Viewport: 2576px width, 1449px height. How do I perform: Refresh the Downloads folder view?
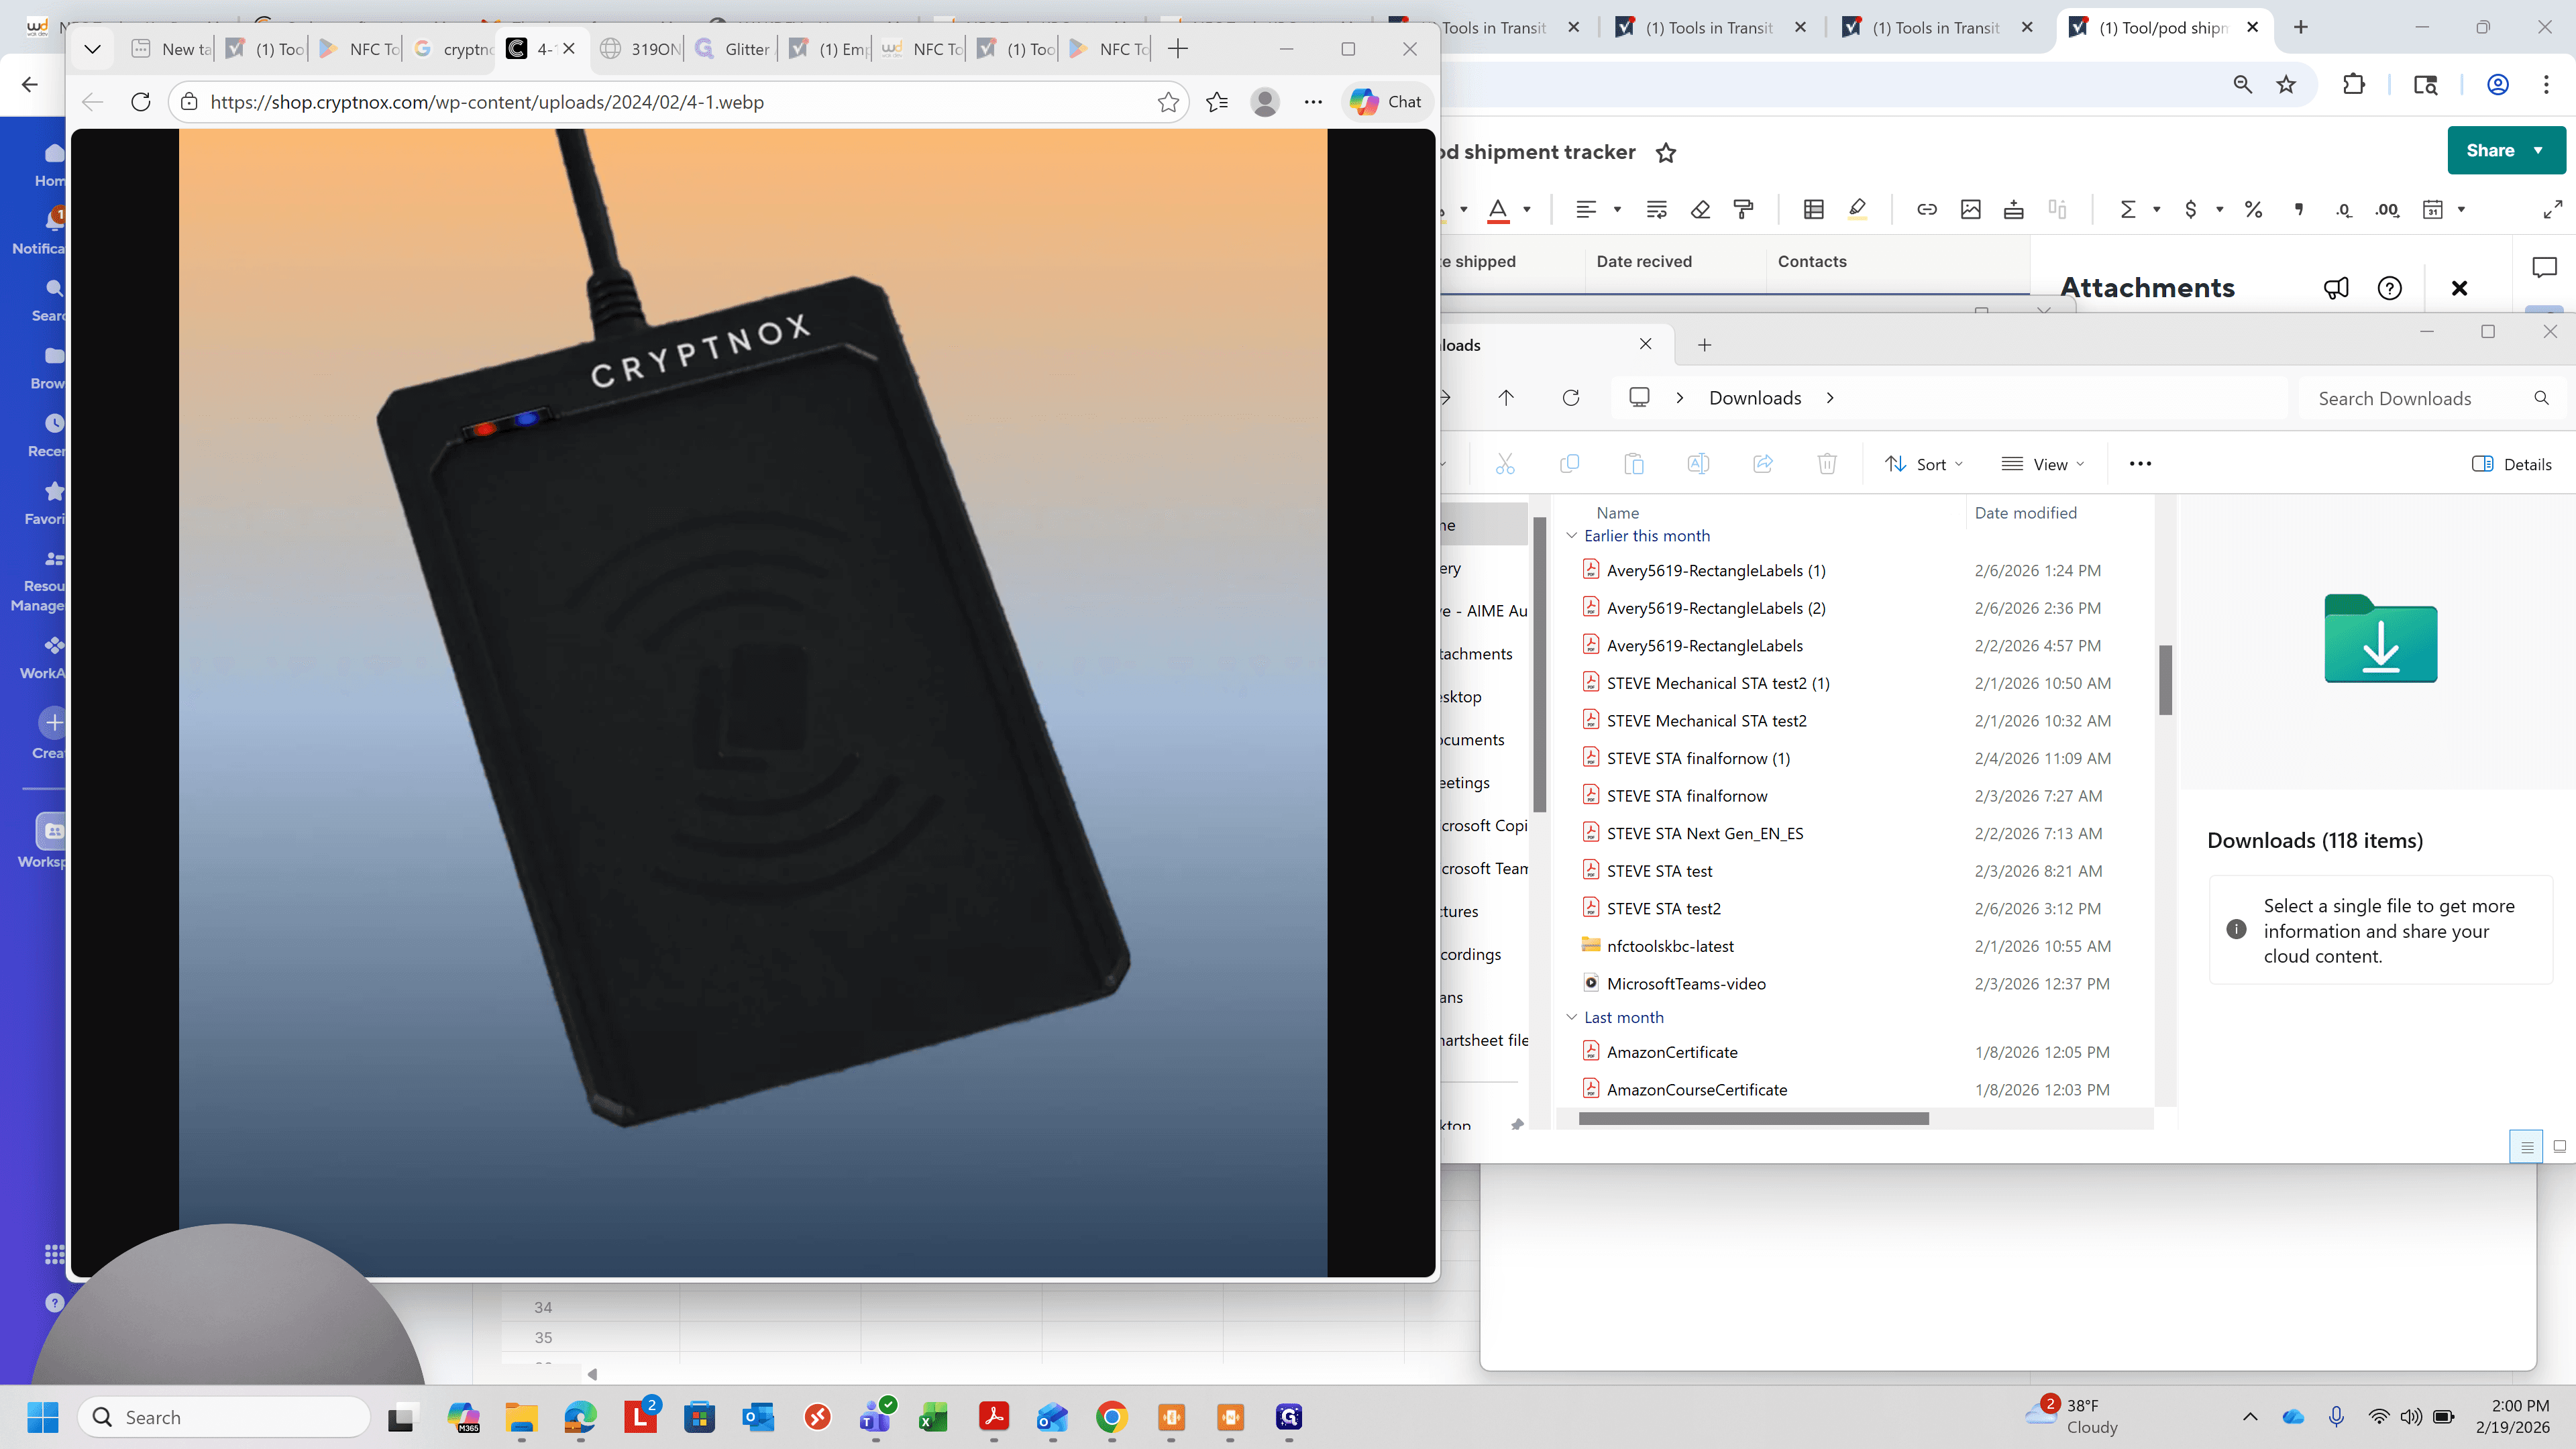(1571, 398)
